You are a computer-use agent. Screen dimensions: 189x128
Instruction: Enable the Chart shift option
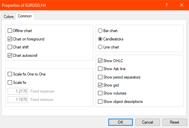click(x=10, y=47)
